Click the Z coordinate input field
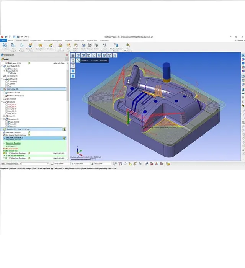245x268 pixels. coord(102,164)
